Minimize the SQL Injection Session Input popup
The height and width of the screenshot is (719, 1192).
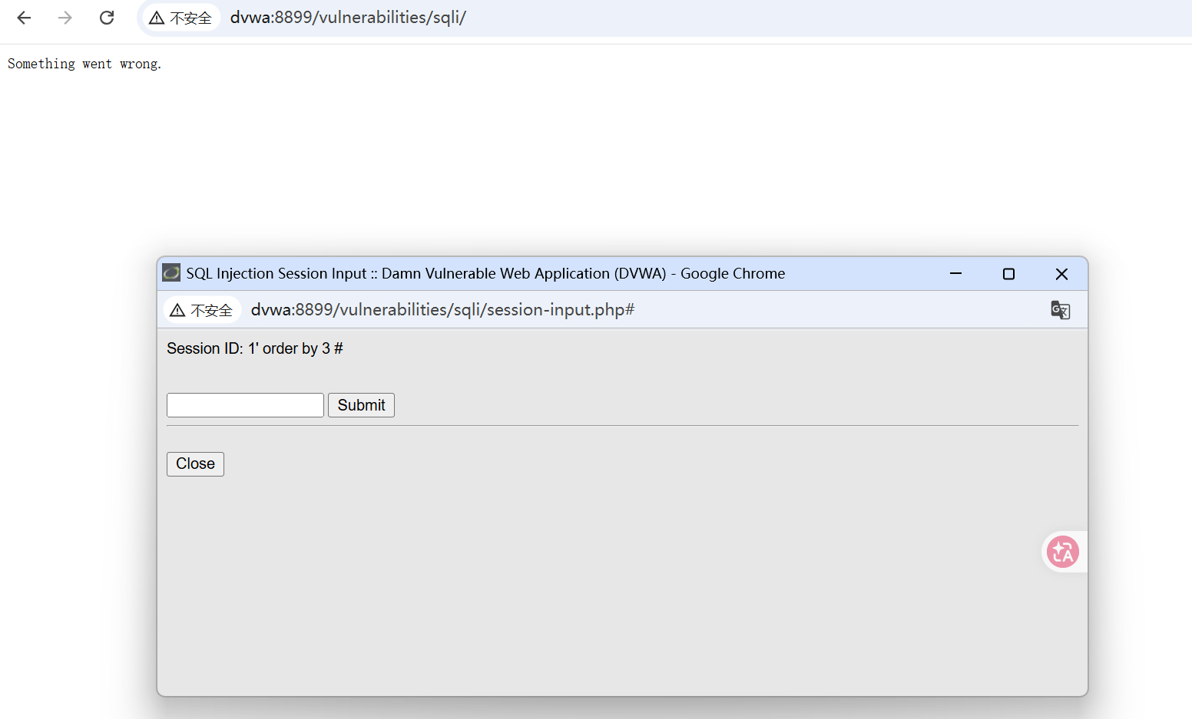956,274
